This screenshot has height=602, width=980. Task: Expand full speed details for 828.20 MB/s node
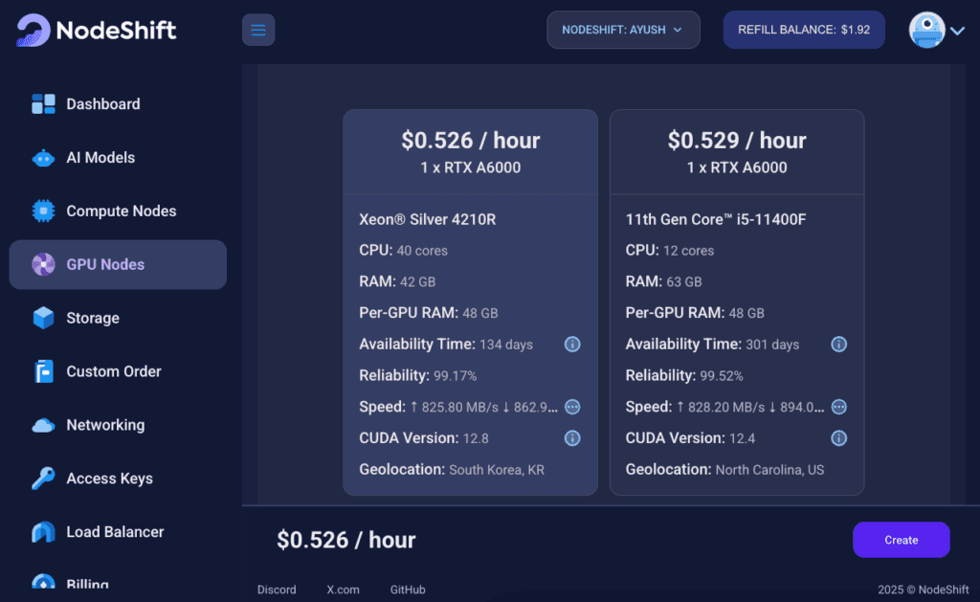coord(838,407)
